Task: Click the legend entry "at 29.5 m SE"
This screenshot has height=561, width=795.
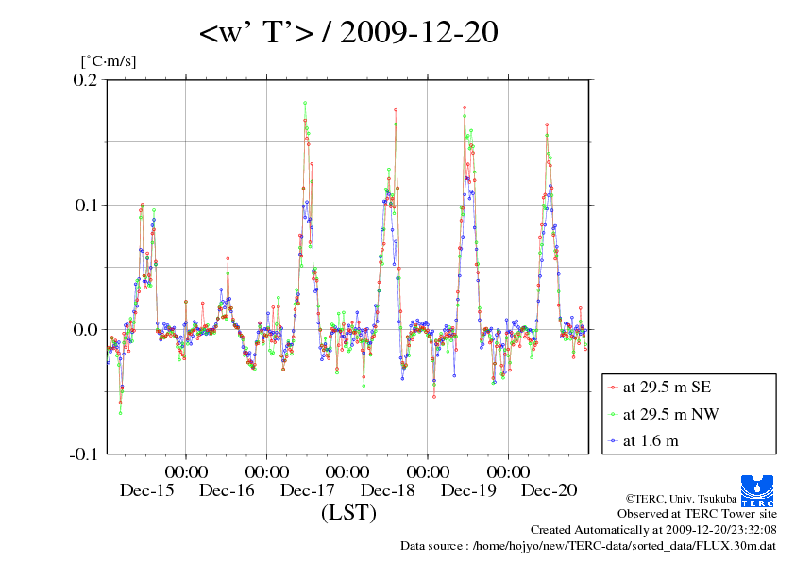Action: point(668,388)
